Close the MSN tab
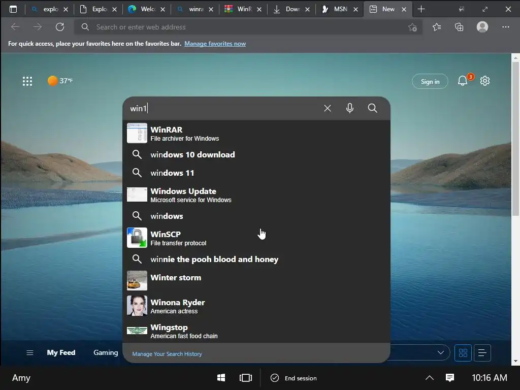The image size is (520, 390). point(355,9)
